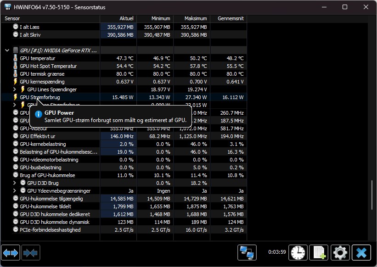Expand GPU Lines Spændinger readings
The image size is (377, 267).
pos(13,89)
